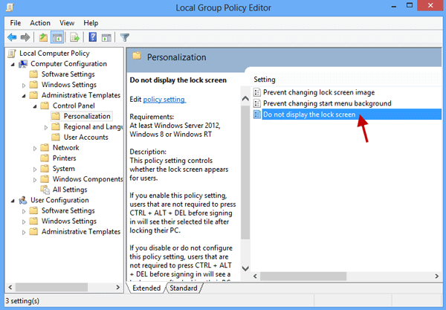Click the Back arrow toolbar icon
Image resolution: width=446 pixels, height=310 pixels.
coord(12,37)
